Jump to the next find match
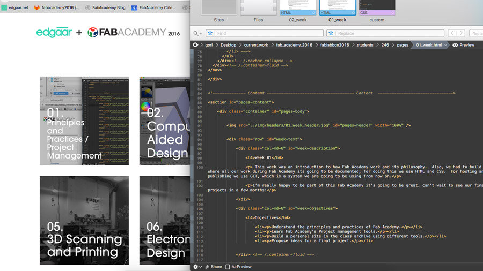 pyautogui.click(x=461, y=33)
